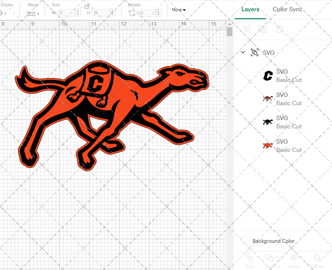Open the Combine options dropdown arrow
Screen dimensions: 332x270
tap(277, 258)
